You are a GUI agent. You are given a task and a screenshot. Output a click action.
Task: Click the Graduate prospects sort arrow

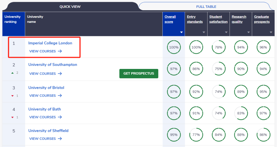(x=271, y=32)
